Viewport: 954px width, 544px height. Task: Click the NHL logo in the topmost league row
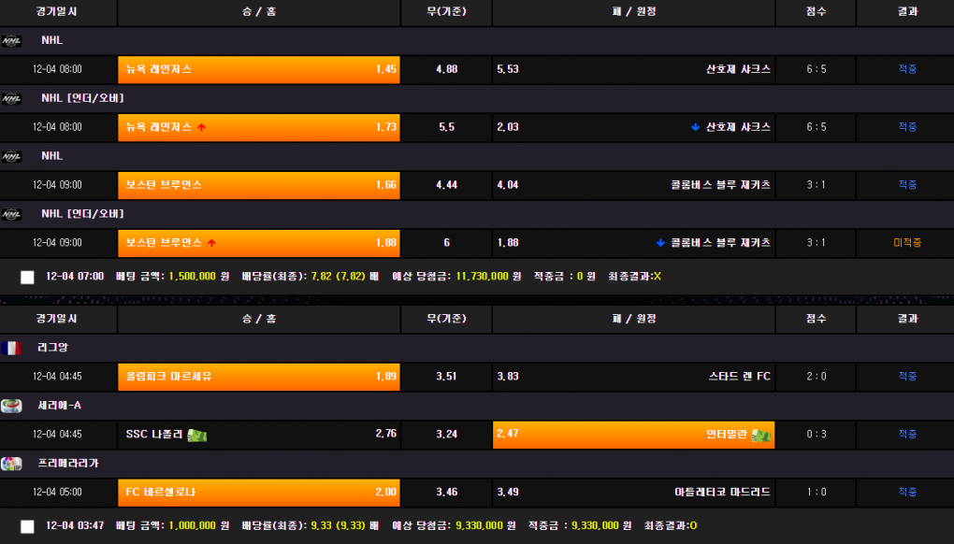(x=11, y=41)
